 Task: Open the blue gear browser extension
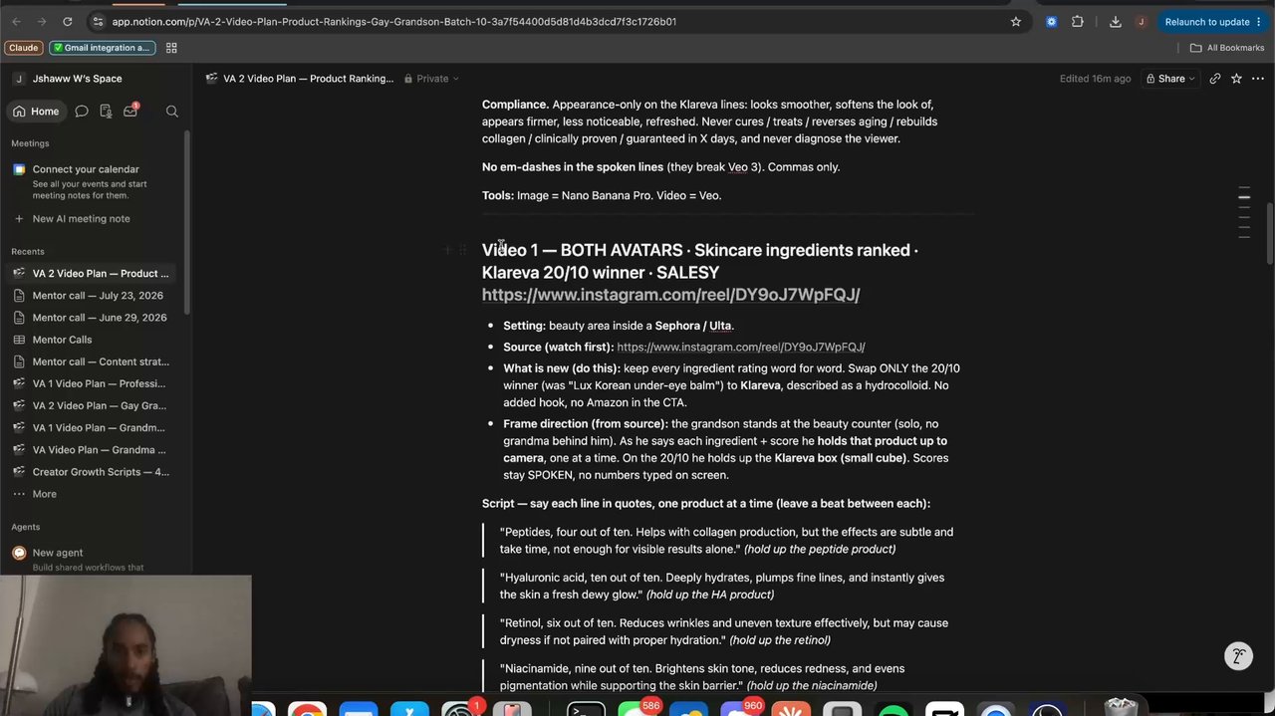(1051, 21)
